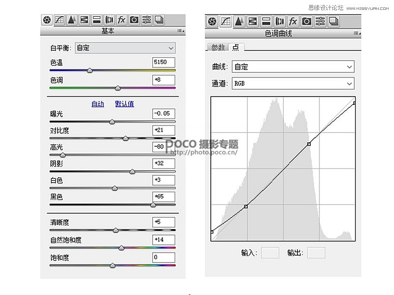Image resolution: width=394 pixels, height=295 pixels.
Task: Open the 通道 RGB channel dropdown
Action: point(293,83)
